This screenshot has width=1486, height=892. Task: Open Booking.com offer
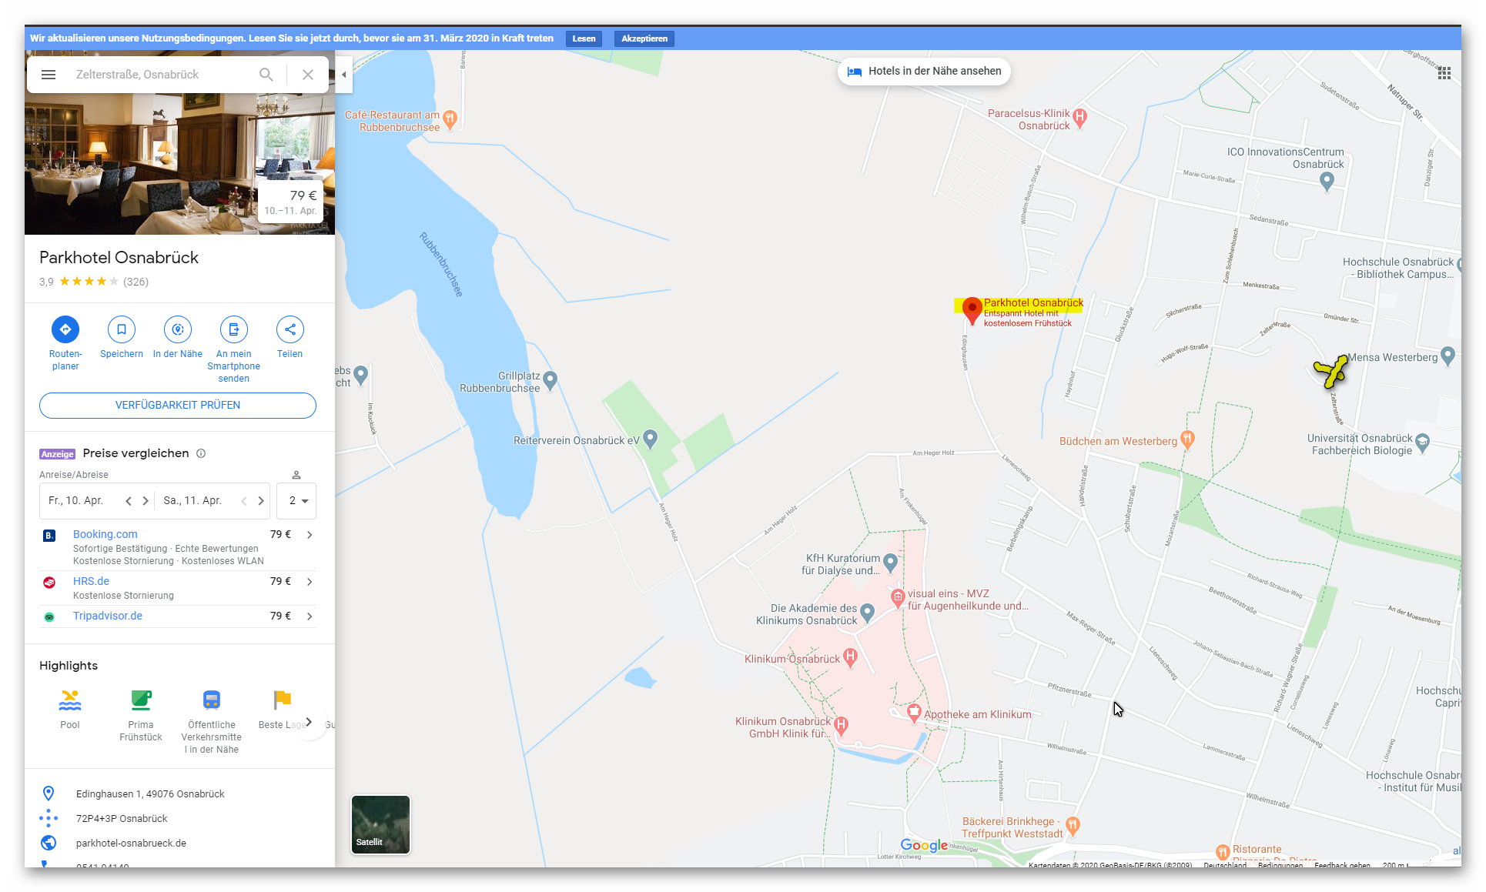pyautogui.click(x=105, y=534)
